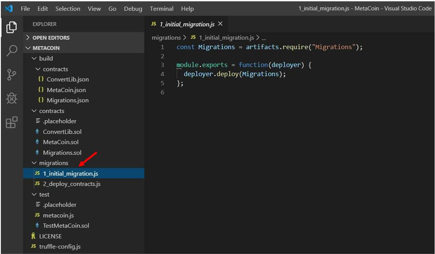Click the migrations breadcrumb in editor
This screenshot has height=254, width=435.
click(166, 38)
